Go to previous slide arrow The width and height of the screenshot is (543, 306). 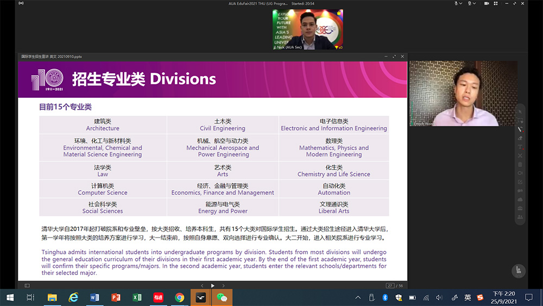[x=202, y=285]
